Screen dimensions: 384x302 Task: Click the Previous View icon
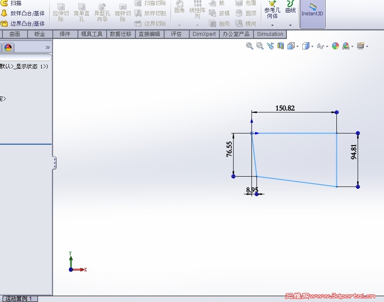pos(270,46)
